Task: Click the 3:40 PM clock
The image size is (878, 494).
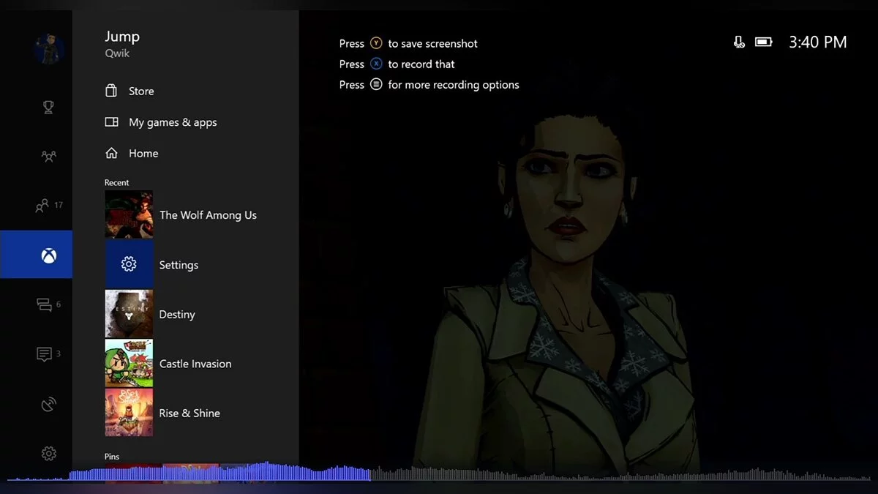Action: coord(817,42)
